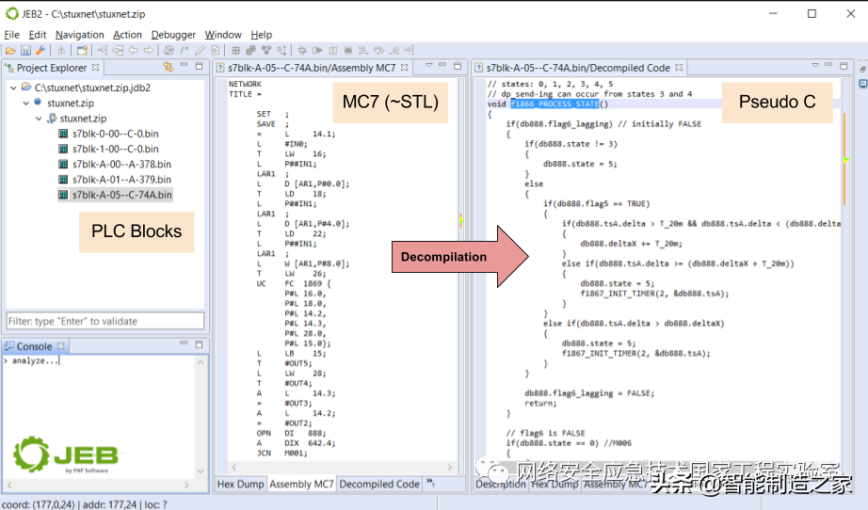Switch to Decompiled Code tab in middle pane
The width and height of the screenshot is (868, 510).
(x=378, y=485)
